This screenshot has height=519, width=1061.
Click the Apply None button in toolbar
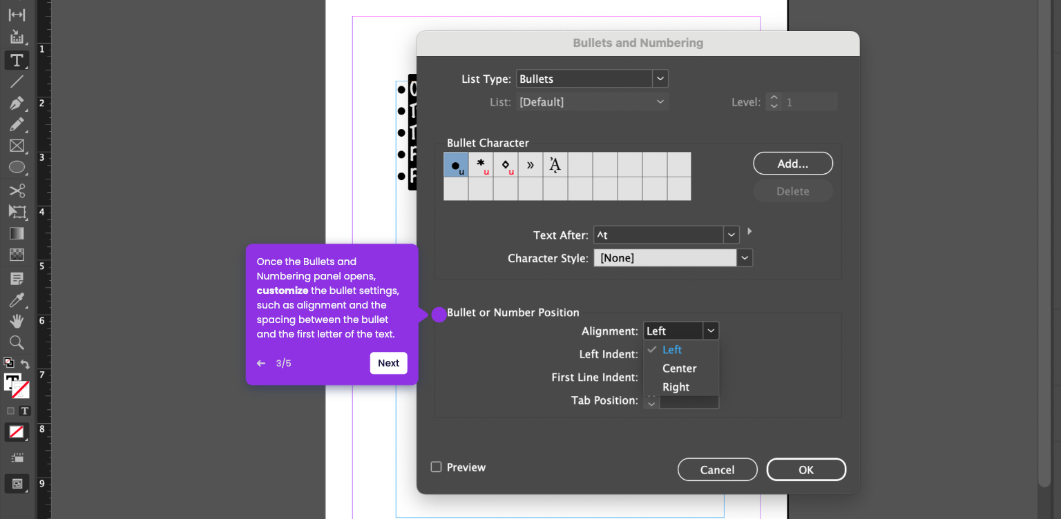pos(17,433)
